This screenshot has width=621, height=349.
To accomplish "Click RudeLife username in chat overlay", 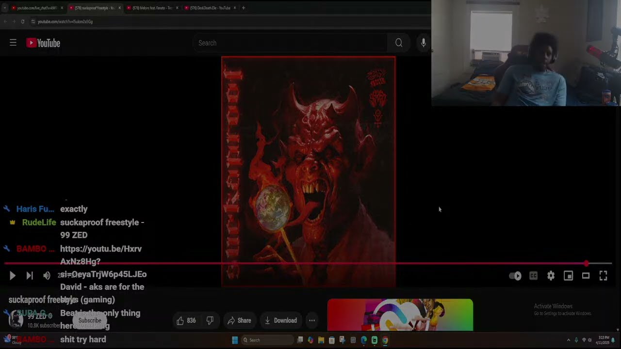I will pos(39,222).
